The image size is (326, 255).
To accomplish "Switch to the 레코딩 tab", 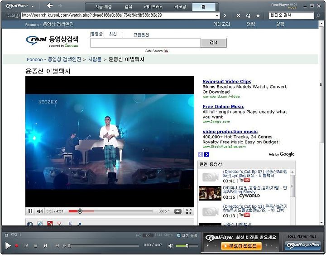I will [x=180, y=7].
